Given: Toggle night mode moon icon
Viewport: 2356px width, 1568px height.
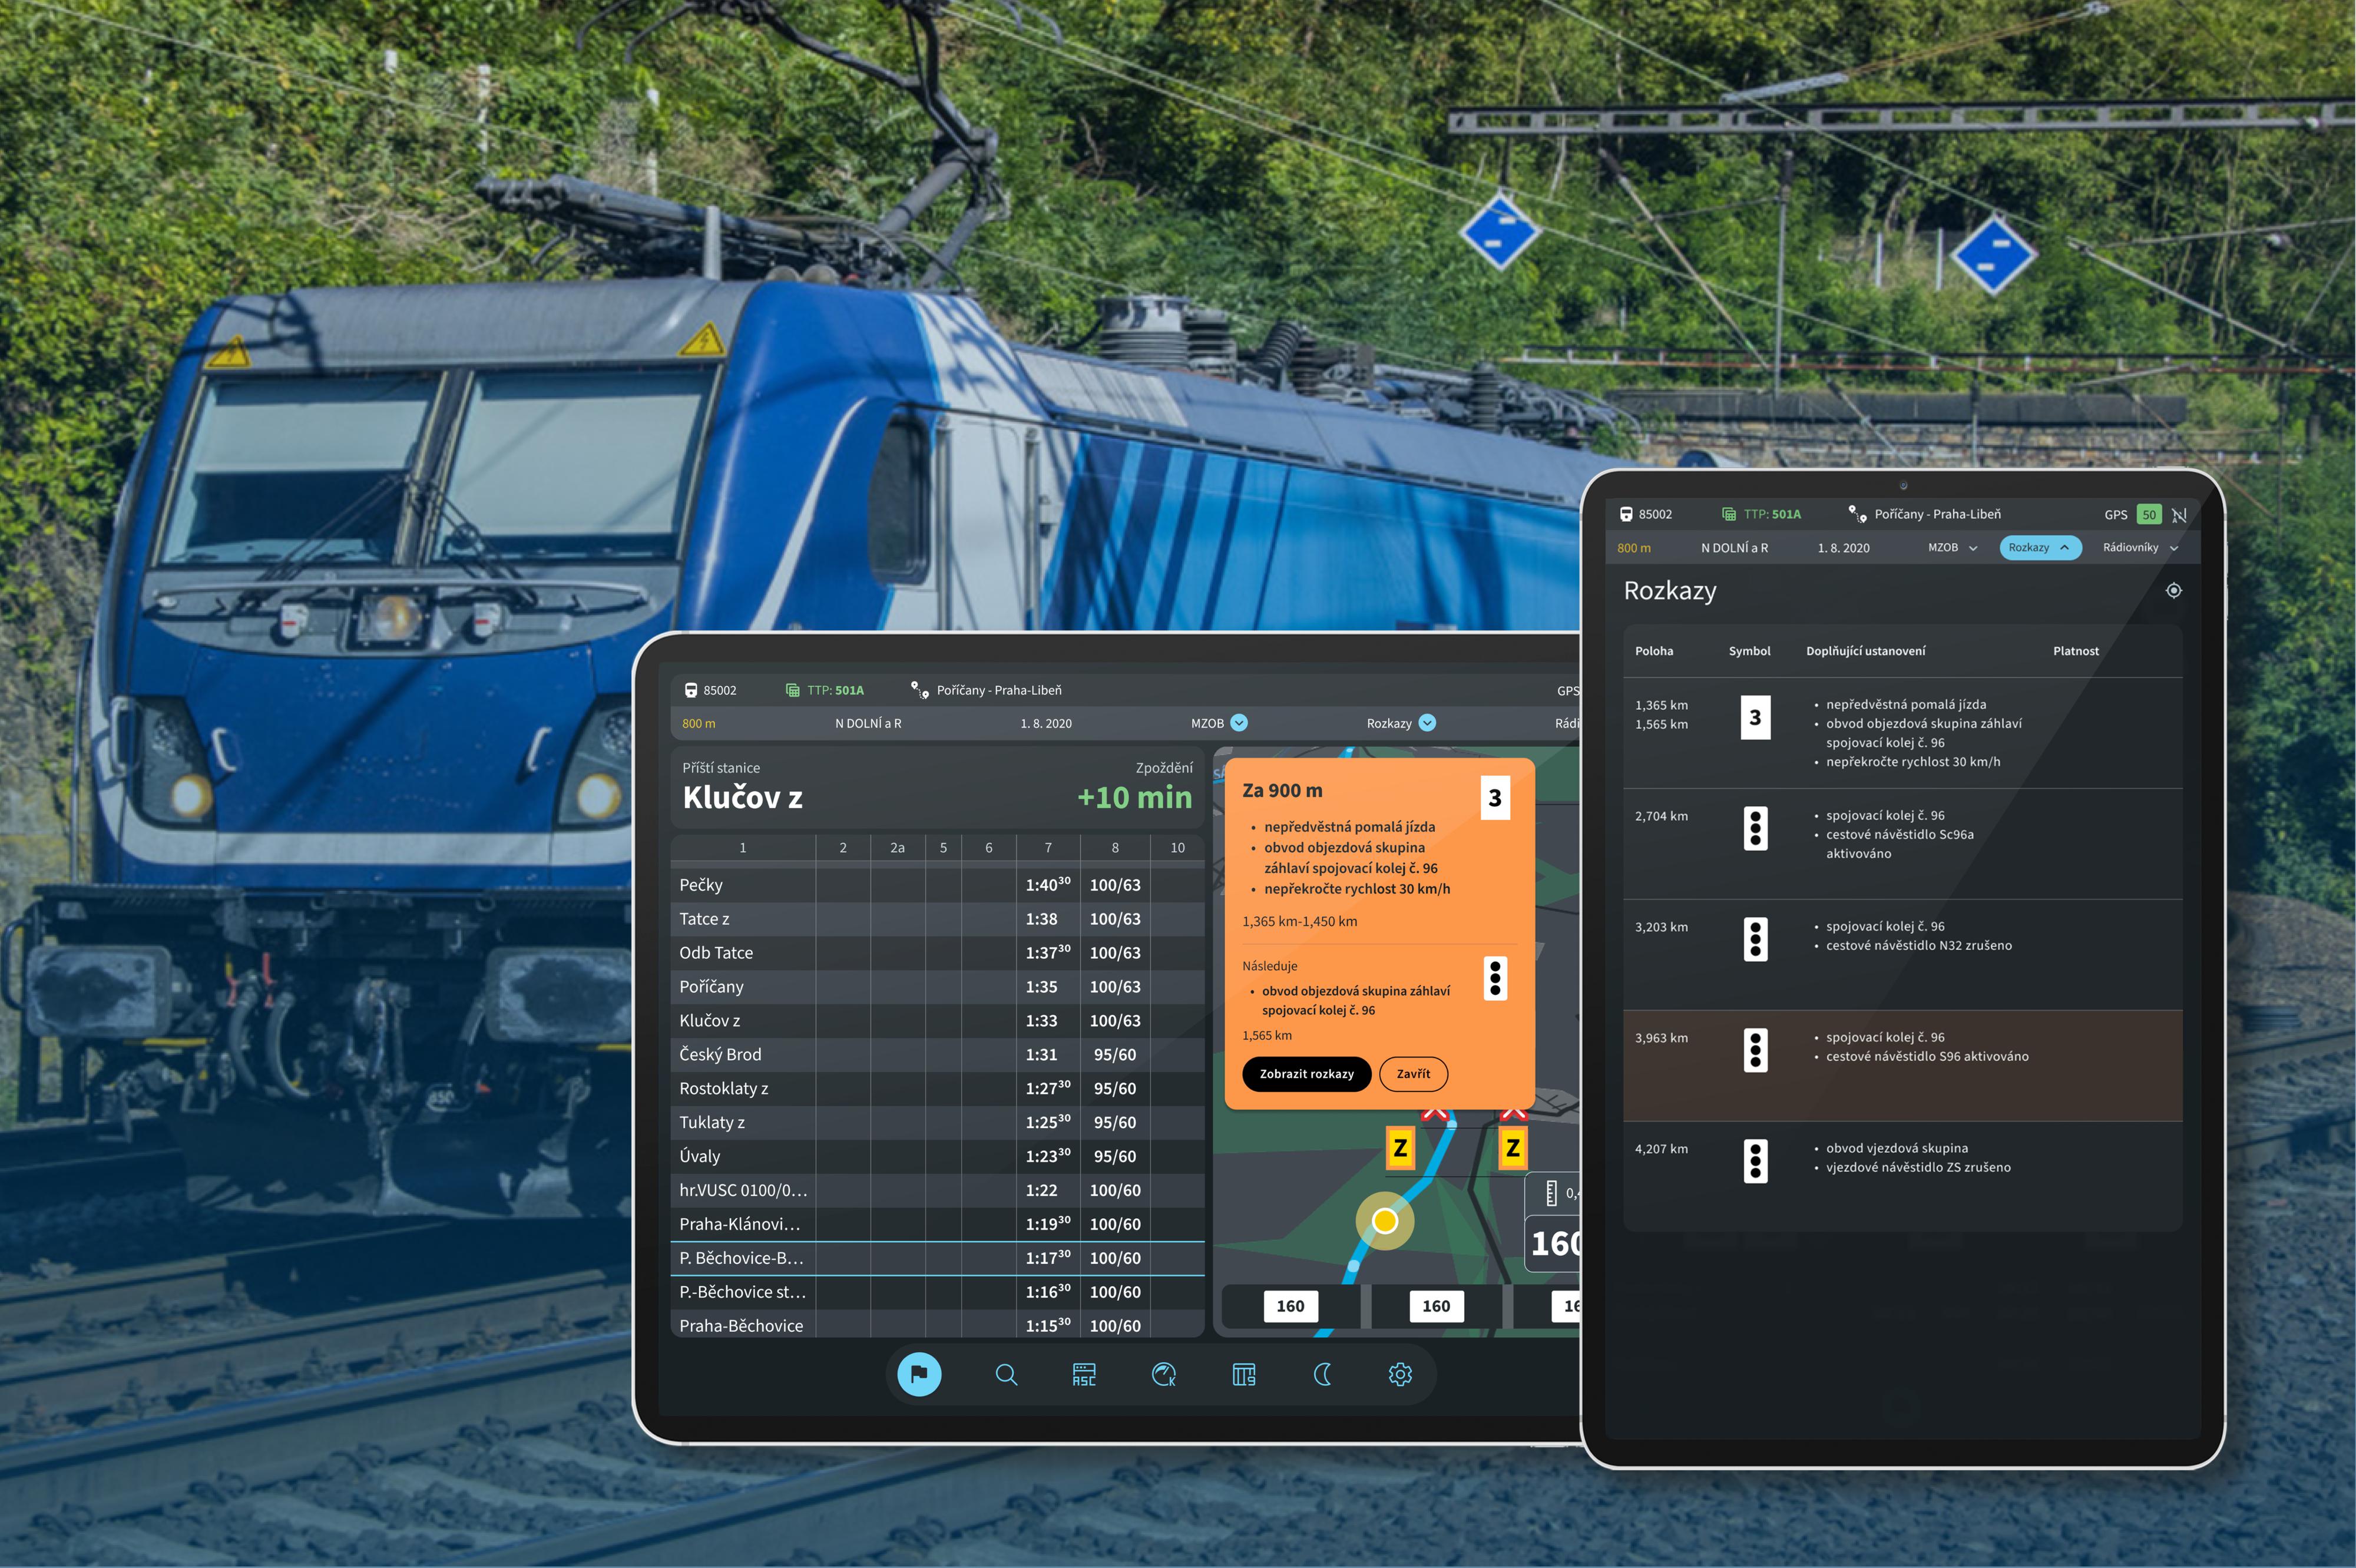Looking at the screenshot, I should coord(1322,1374).
